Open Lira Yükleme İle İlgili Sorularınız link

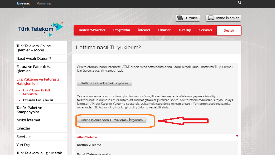37,92
